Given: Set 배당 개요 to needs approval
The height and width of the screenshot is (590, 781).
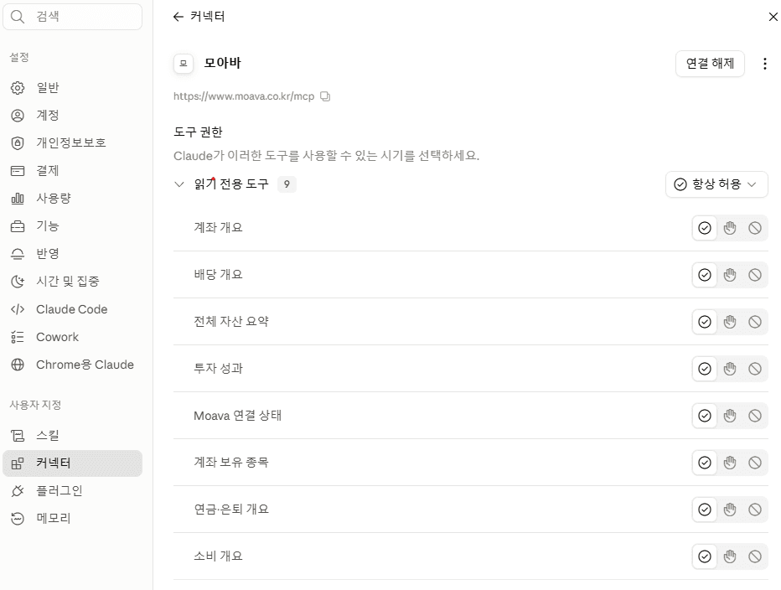Looking at the screenshot, I should [x=730, y=275].
